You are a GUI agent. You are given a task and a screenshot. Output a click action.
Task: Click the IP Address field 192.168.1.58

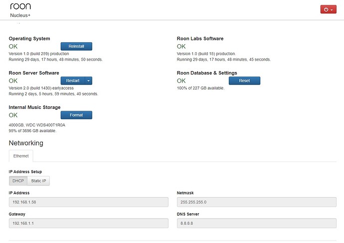click(89, 202)
